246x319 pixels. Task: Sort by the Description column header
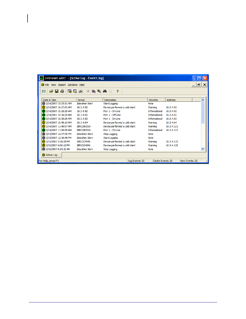coord(125,100)
